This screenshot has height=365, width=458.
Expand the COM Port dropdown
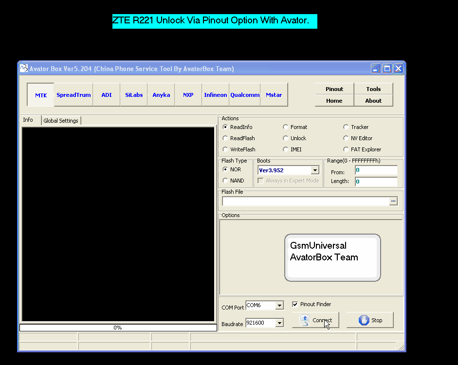pos(279,306)
